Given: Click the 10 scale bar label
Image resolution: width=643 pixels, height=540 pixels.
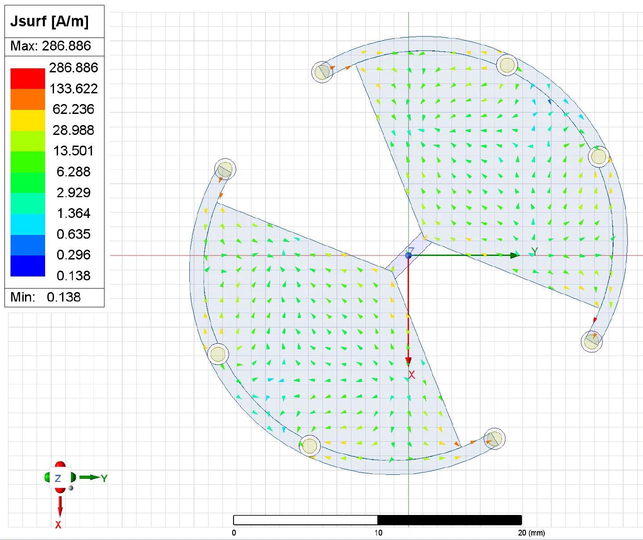Looking at the screenshot, I should click(378, 533).
